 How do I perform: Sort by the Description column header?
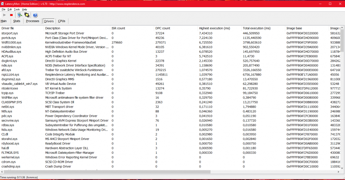coord(77,28)
